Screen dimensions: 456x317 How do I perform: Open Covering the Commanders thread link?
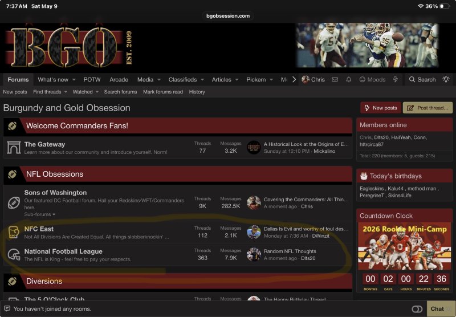tap(306, 200)
